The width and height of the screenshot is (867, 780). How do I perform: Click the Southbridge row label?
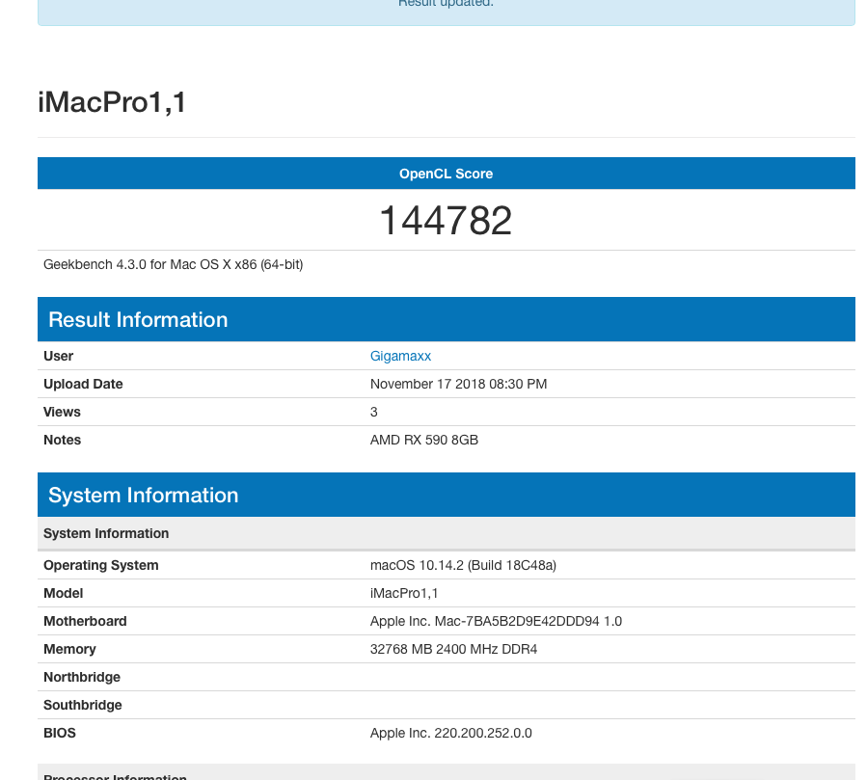click(83, 705)
